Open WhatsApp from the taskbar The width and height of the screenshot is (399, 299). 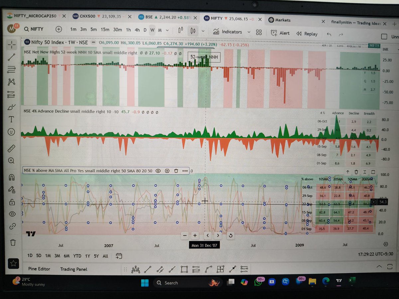coord(258,282)
